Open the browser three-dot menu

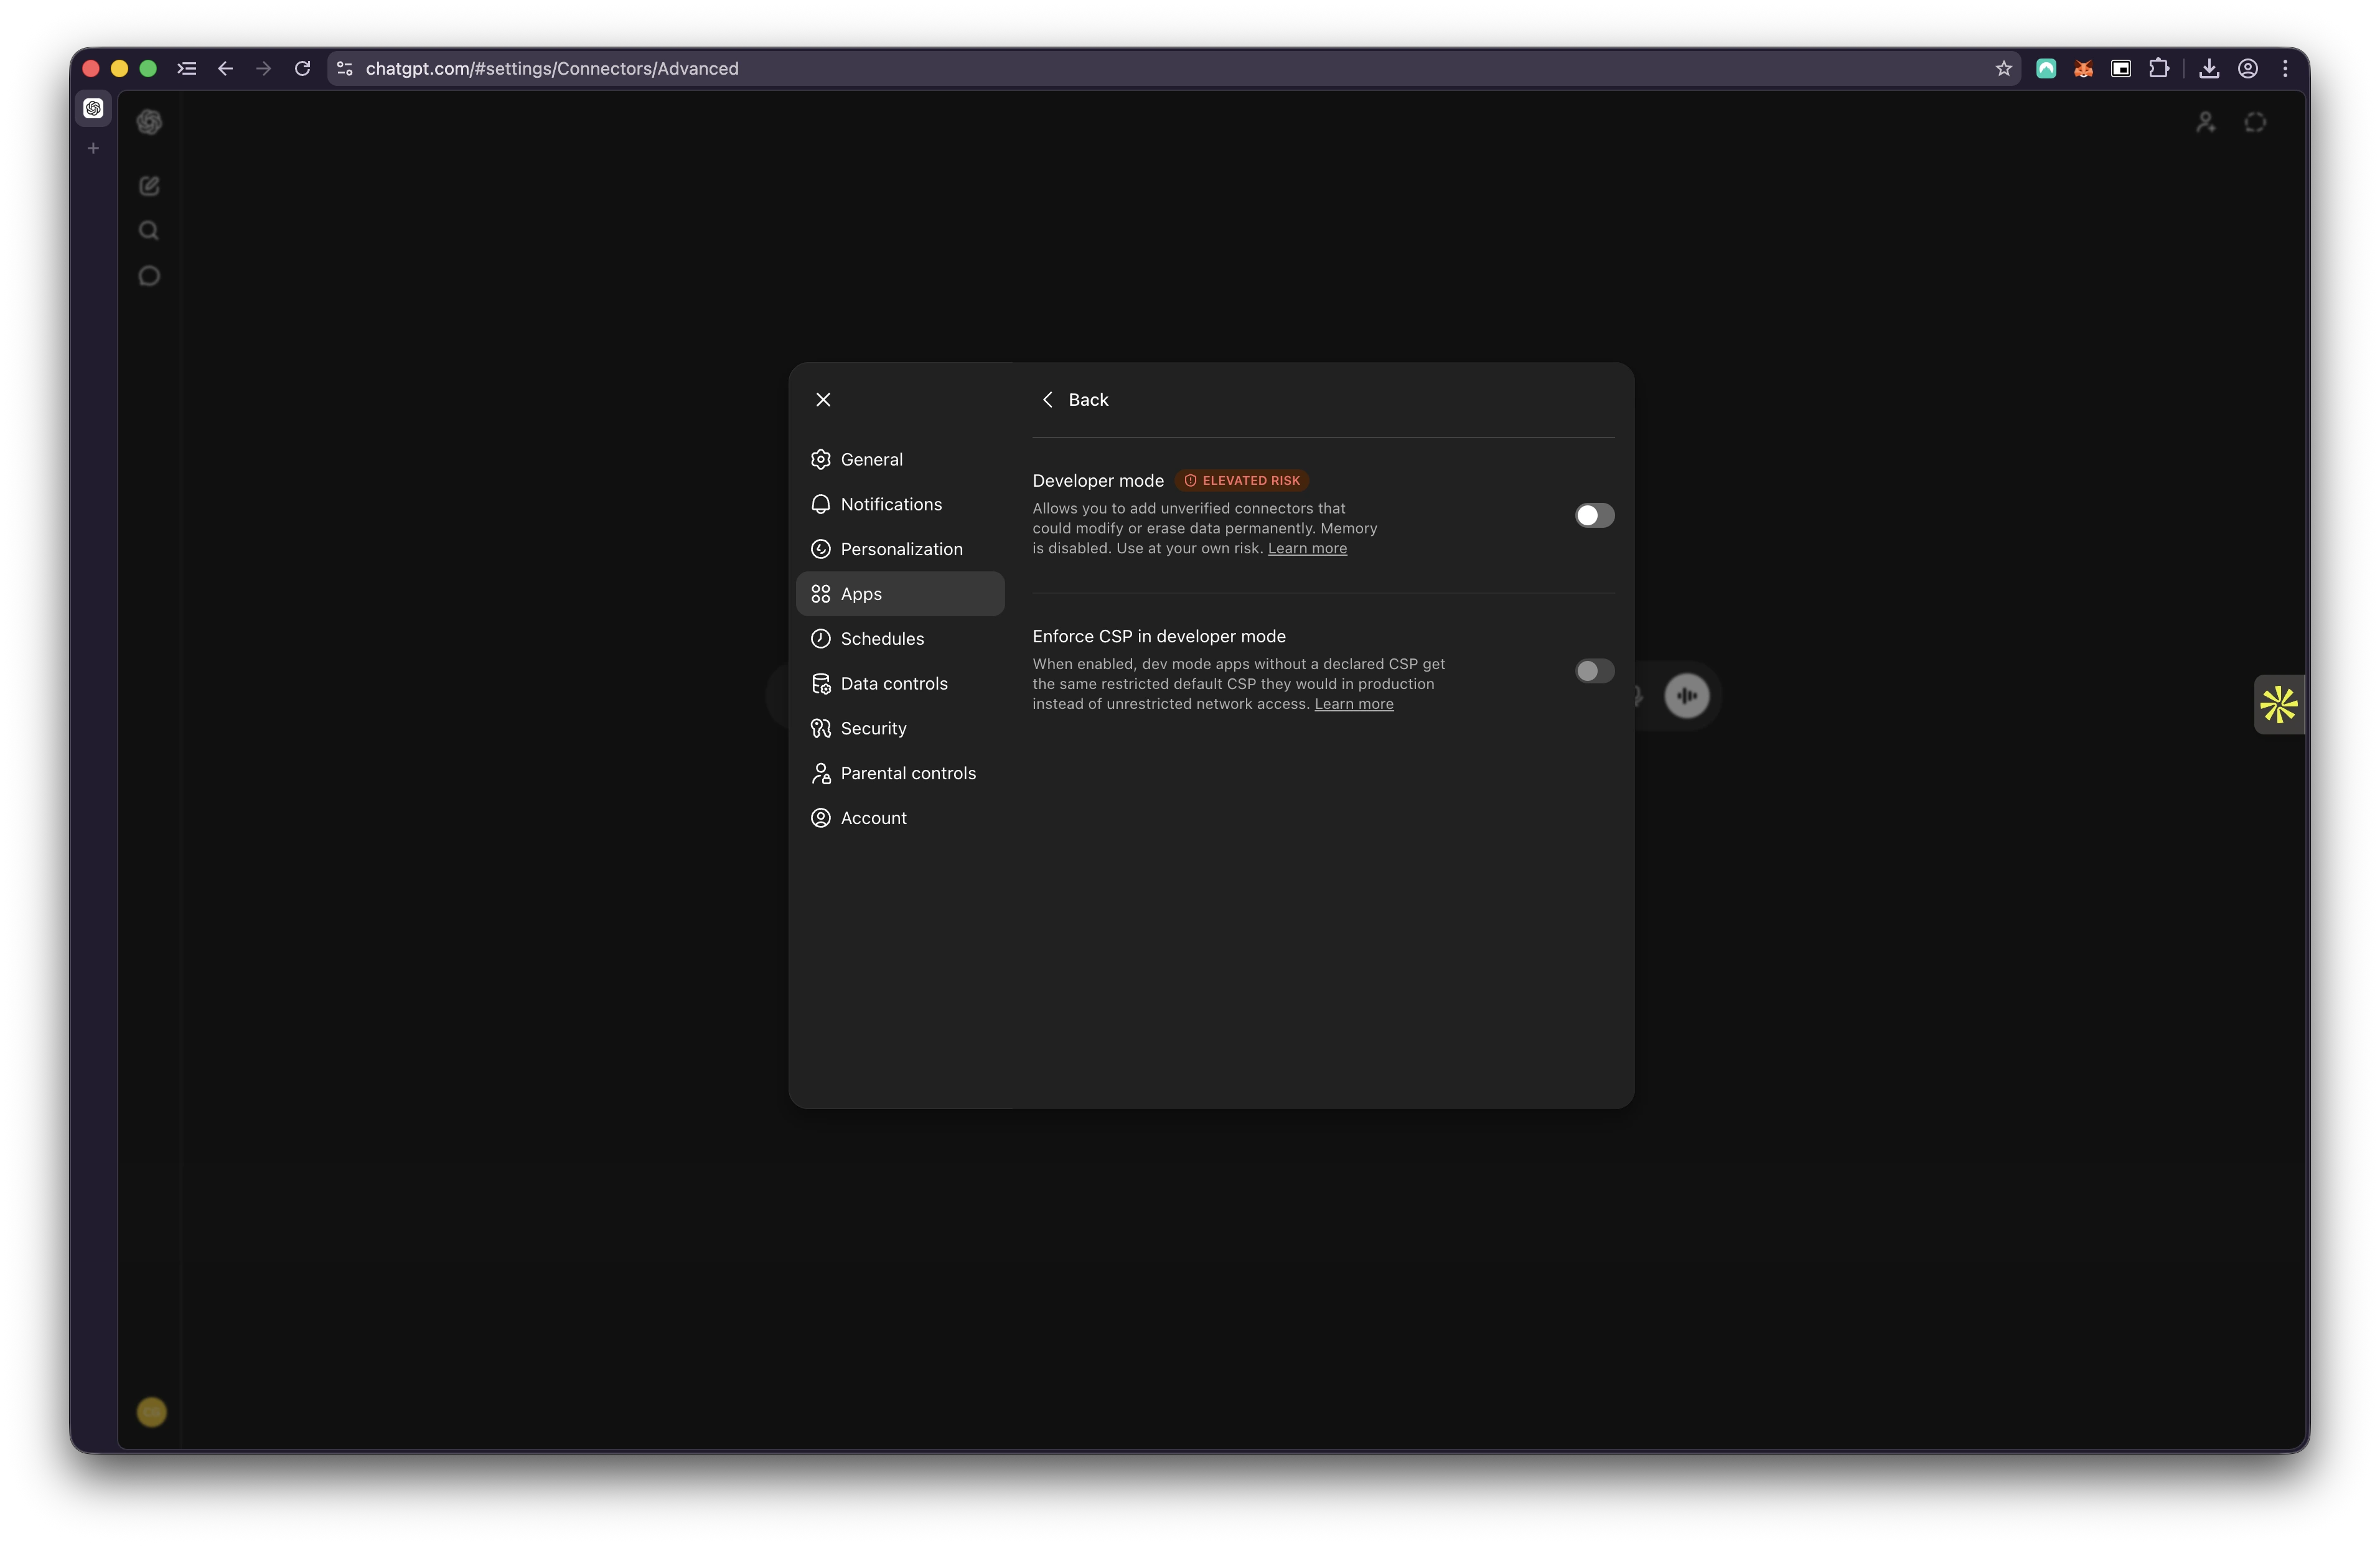point(2285,68)
